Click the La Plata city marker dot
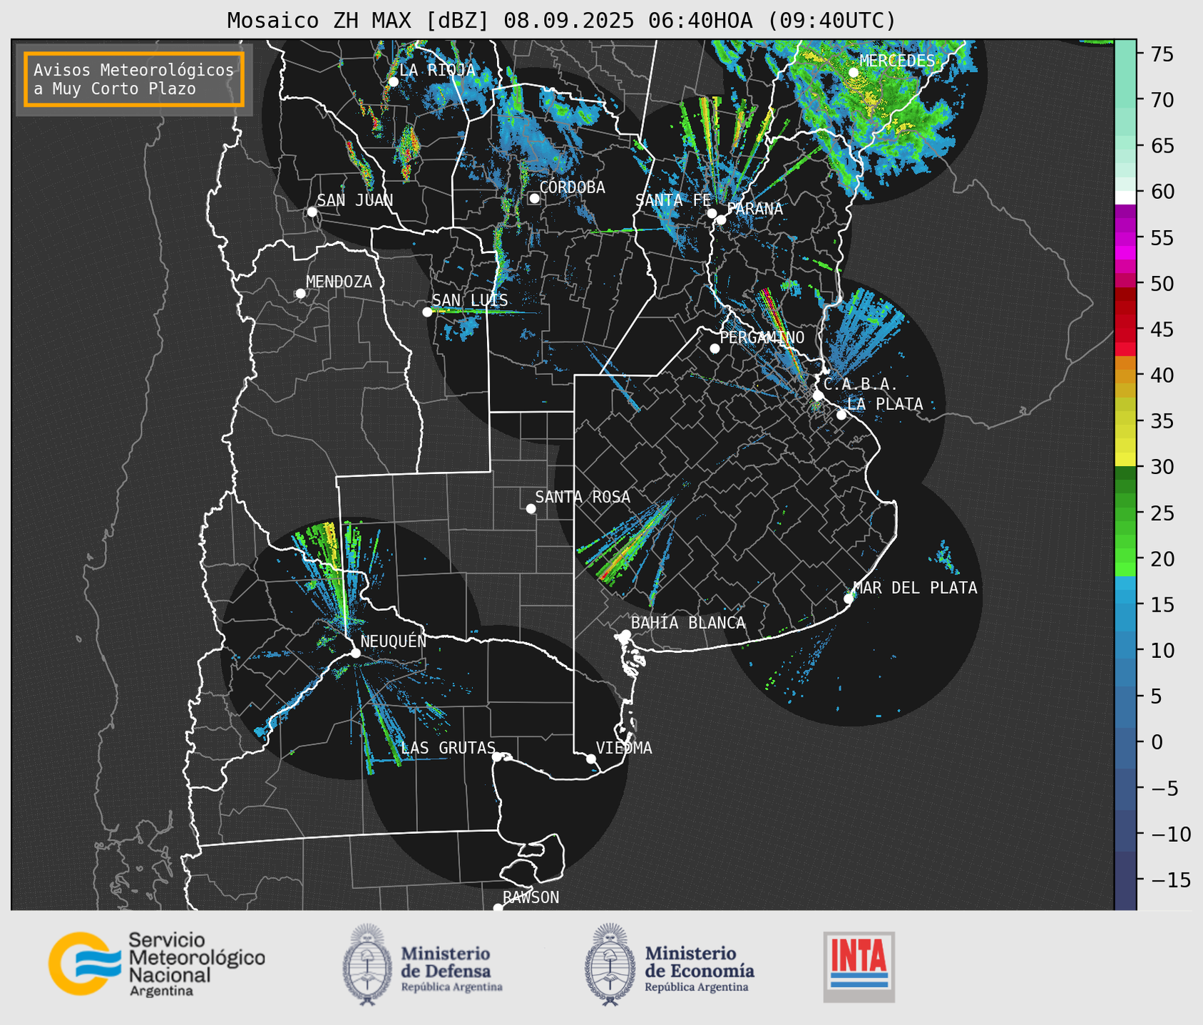The width and height of the screenshot is (1203, 1025). tap(841, 415)
